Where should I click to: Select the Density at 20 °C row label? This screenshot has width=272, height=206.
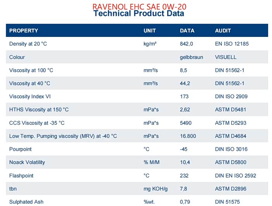click(28, 44)
